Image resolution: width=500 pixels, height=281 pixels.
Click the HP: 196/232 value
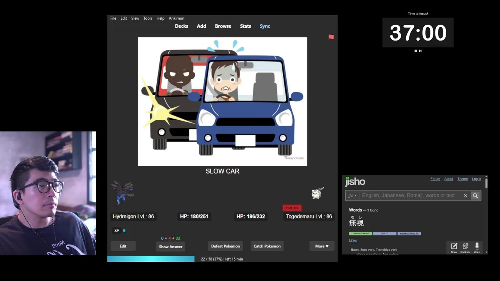[x=251, y=216]
